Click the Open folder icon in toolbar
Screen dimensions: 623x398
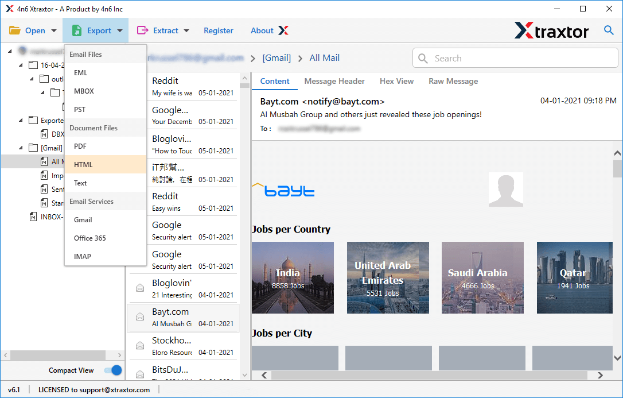coord(15,30)
